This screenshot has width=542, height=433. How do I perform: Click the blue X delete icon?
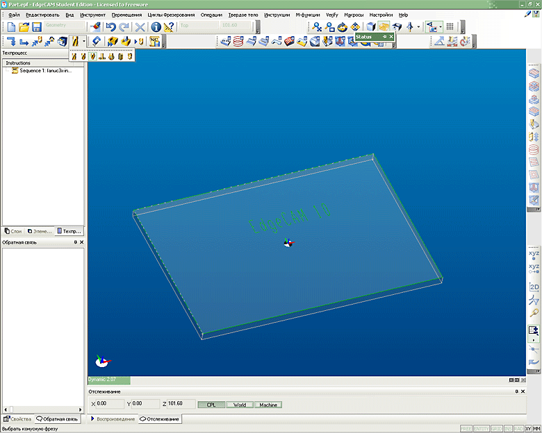tap(140, 27)
